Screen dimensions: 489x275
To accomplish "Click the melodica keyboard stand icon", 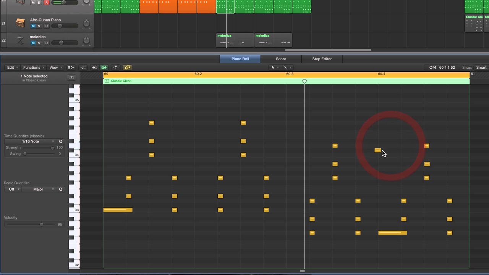I will [20, 40].
